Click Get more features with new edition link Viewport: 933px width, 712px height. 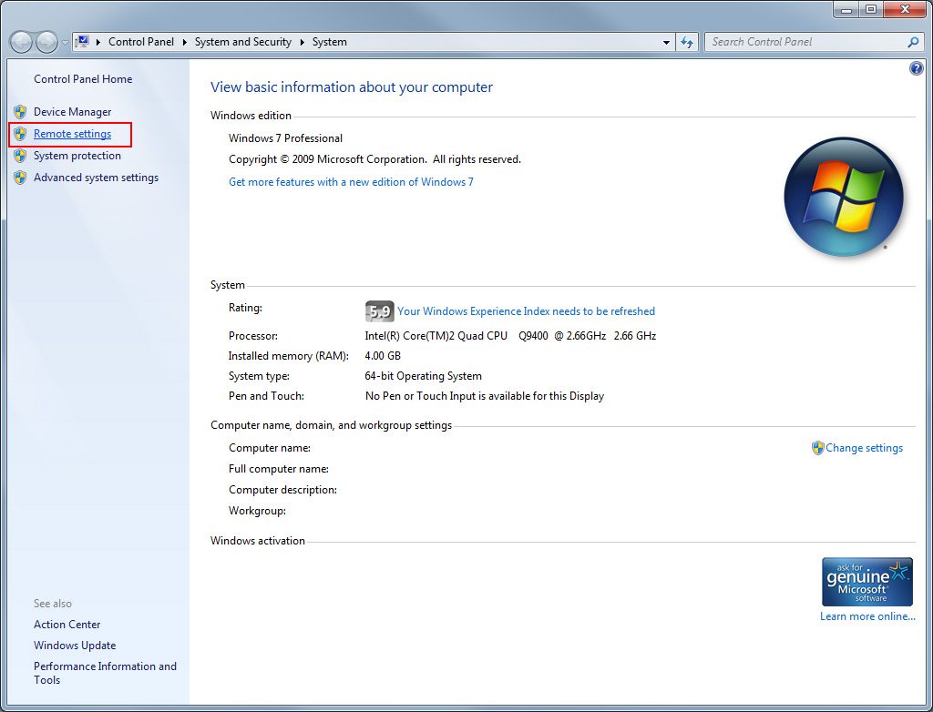(x=351, y=182)
